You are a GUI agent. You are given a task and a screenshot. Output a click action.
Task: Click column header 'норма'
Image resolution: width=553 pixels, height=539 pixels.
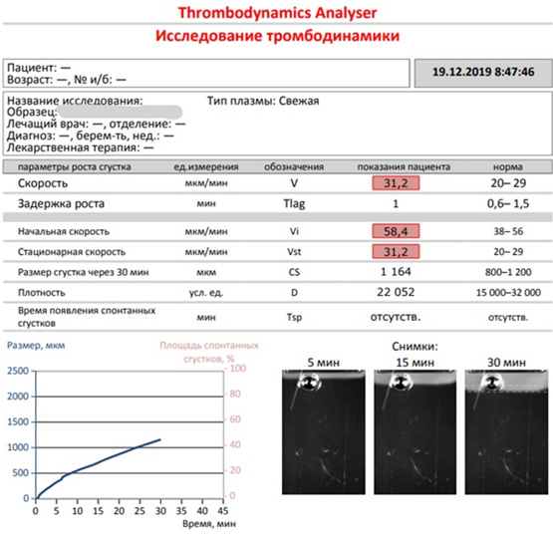click(x=508, y=166)
